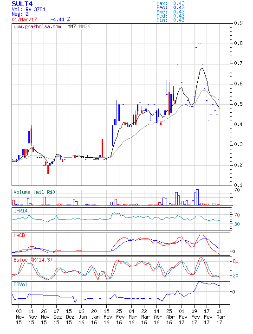Click the Volume (mil R$) panel label
The image size is (253, 334).
(34, 192)
